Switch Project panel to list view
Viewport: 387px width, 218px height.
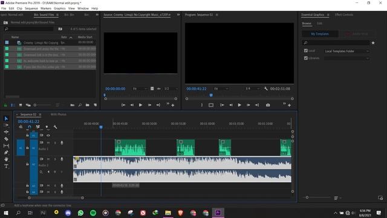pos(13,105)
